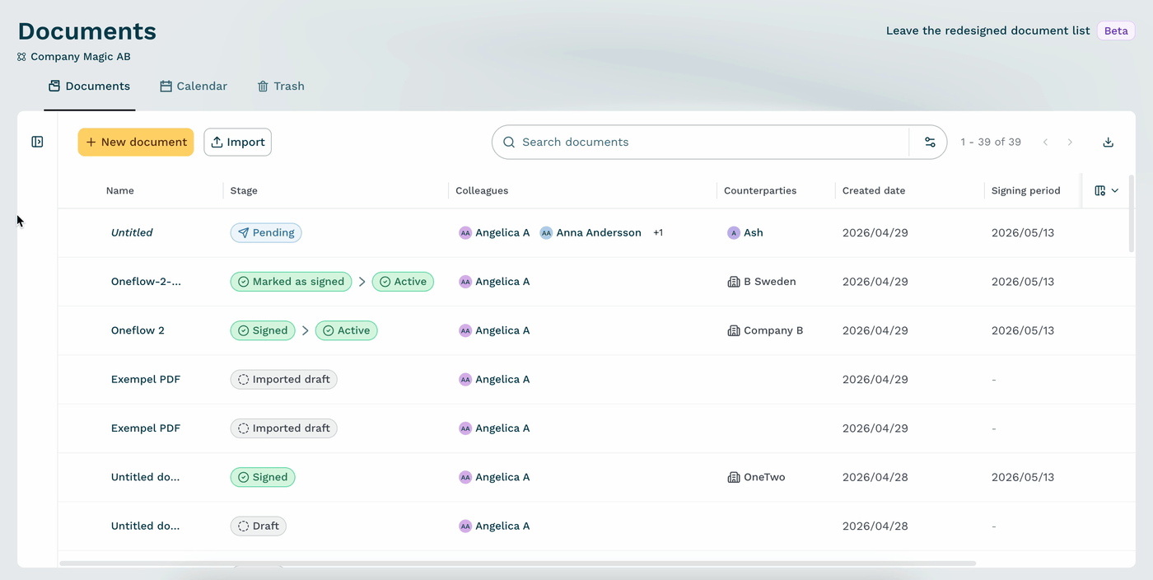Show the +1 additional colleagues

[x=658, y=233]
